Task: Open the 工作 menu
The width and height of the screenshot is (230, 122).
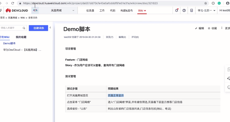Action: 102,10
